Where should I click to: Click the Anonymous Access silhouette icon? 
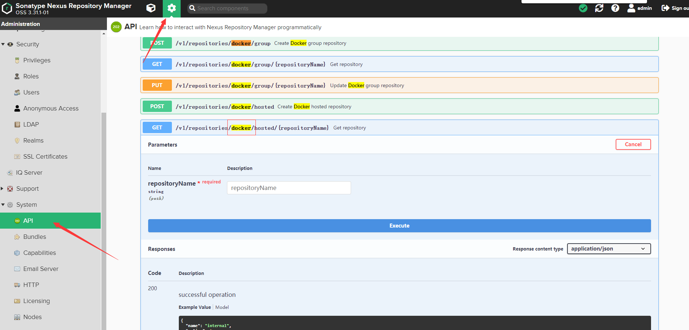pyautogui.click(x=17, y=108)
